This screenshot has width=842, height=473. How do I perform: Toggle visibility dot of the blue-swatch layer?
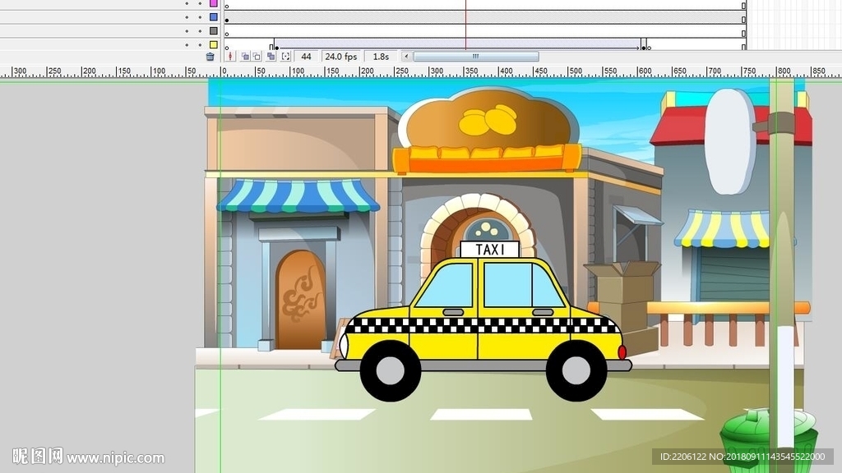[187, 17]
